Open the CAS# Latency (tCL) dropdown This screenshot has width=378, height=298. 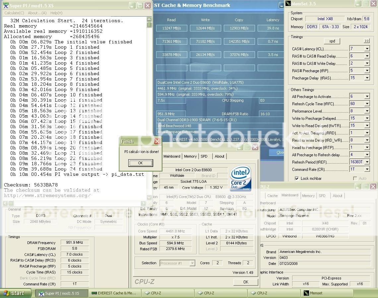(x=367, y=49)
